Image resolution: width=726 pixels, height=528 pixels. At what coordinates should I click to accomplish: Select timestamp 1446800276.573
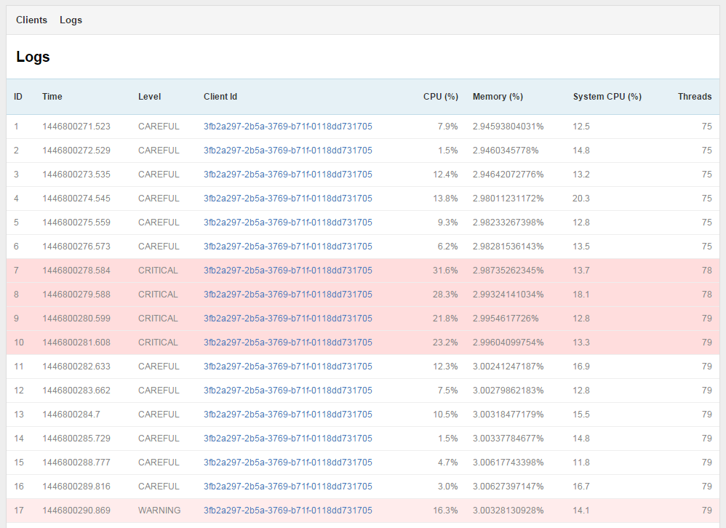click(x=76, y=247)
